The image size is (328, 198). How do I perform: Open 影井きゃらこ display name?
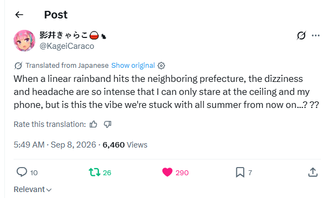click(x=64, y=35)
